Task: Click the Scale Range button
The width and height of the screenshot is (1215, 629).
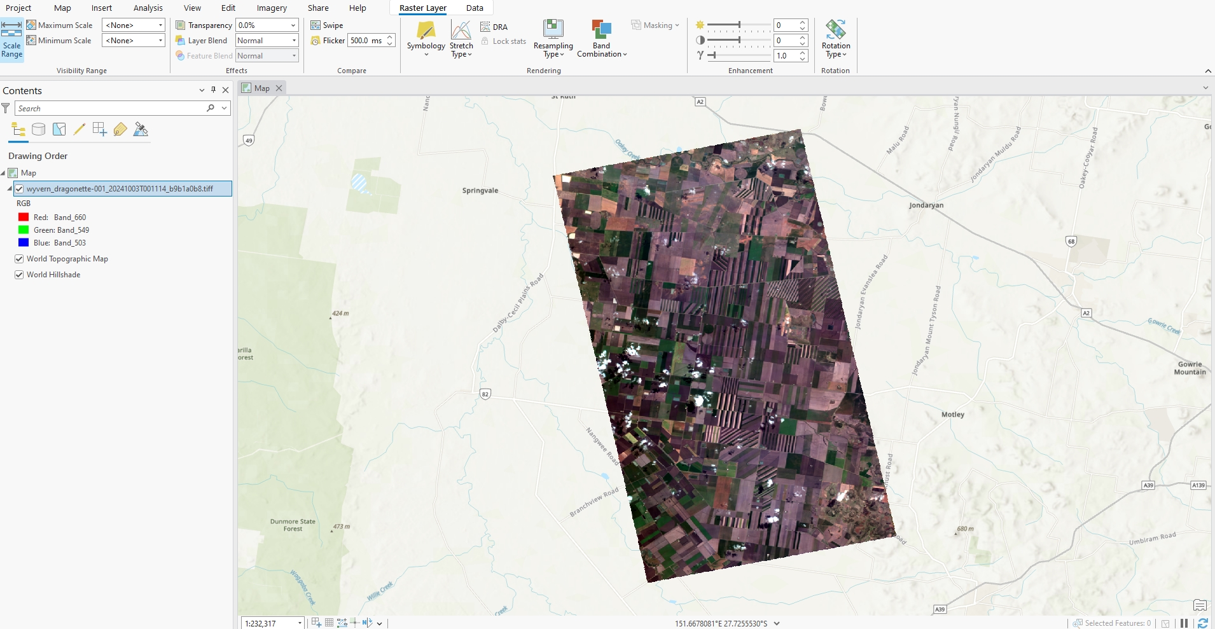Action: [11, 39]
